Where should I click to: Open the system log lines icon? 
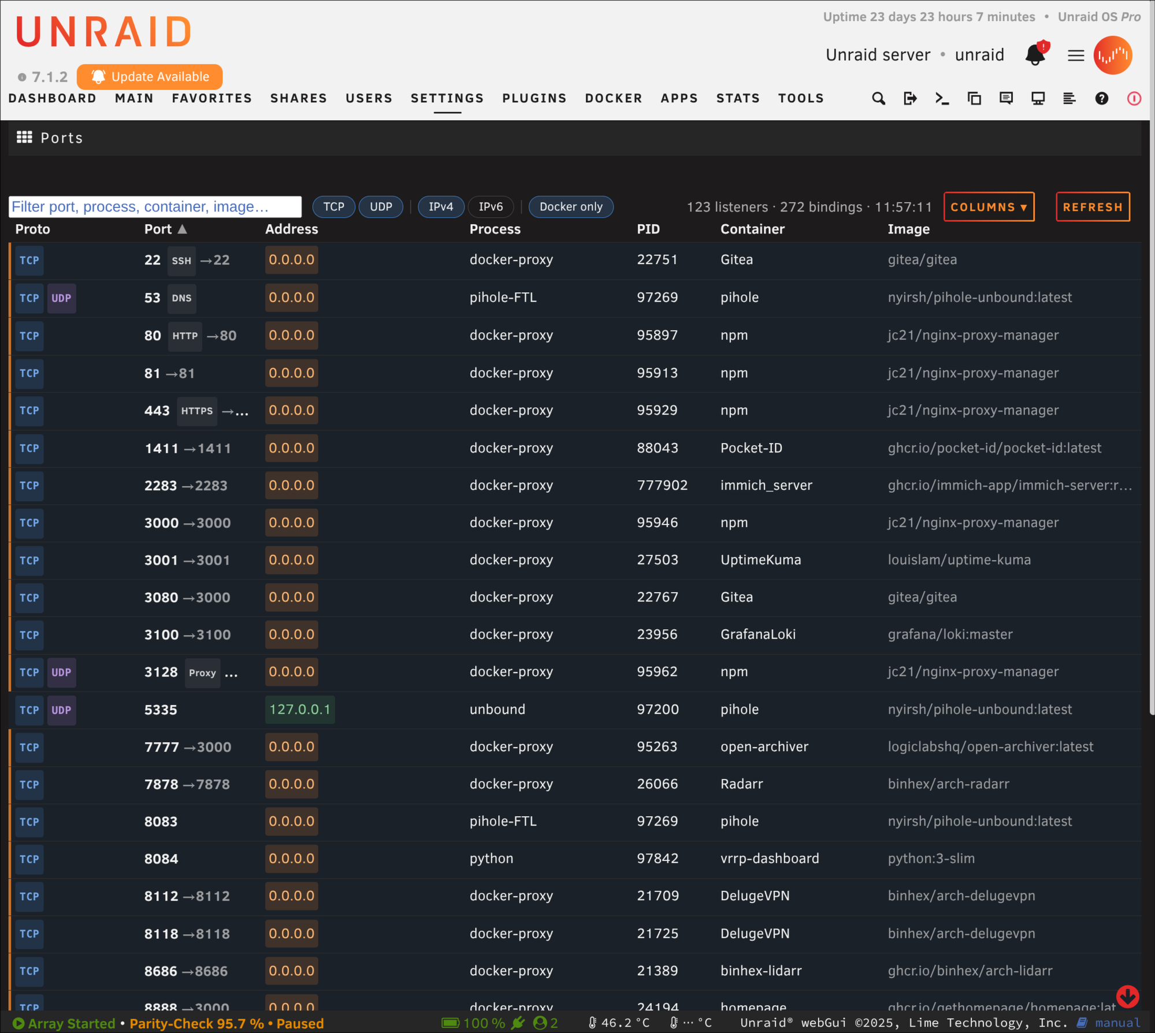tap(1069, 99)
